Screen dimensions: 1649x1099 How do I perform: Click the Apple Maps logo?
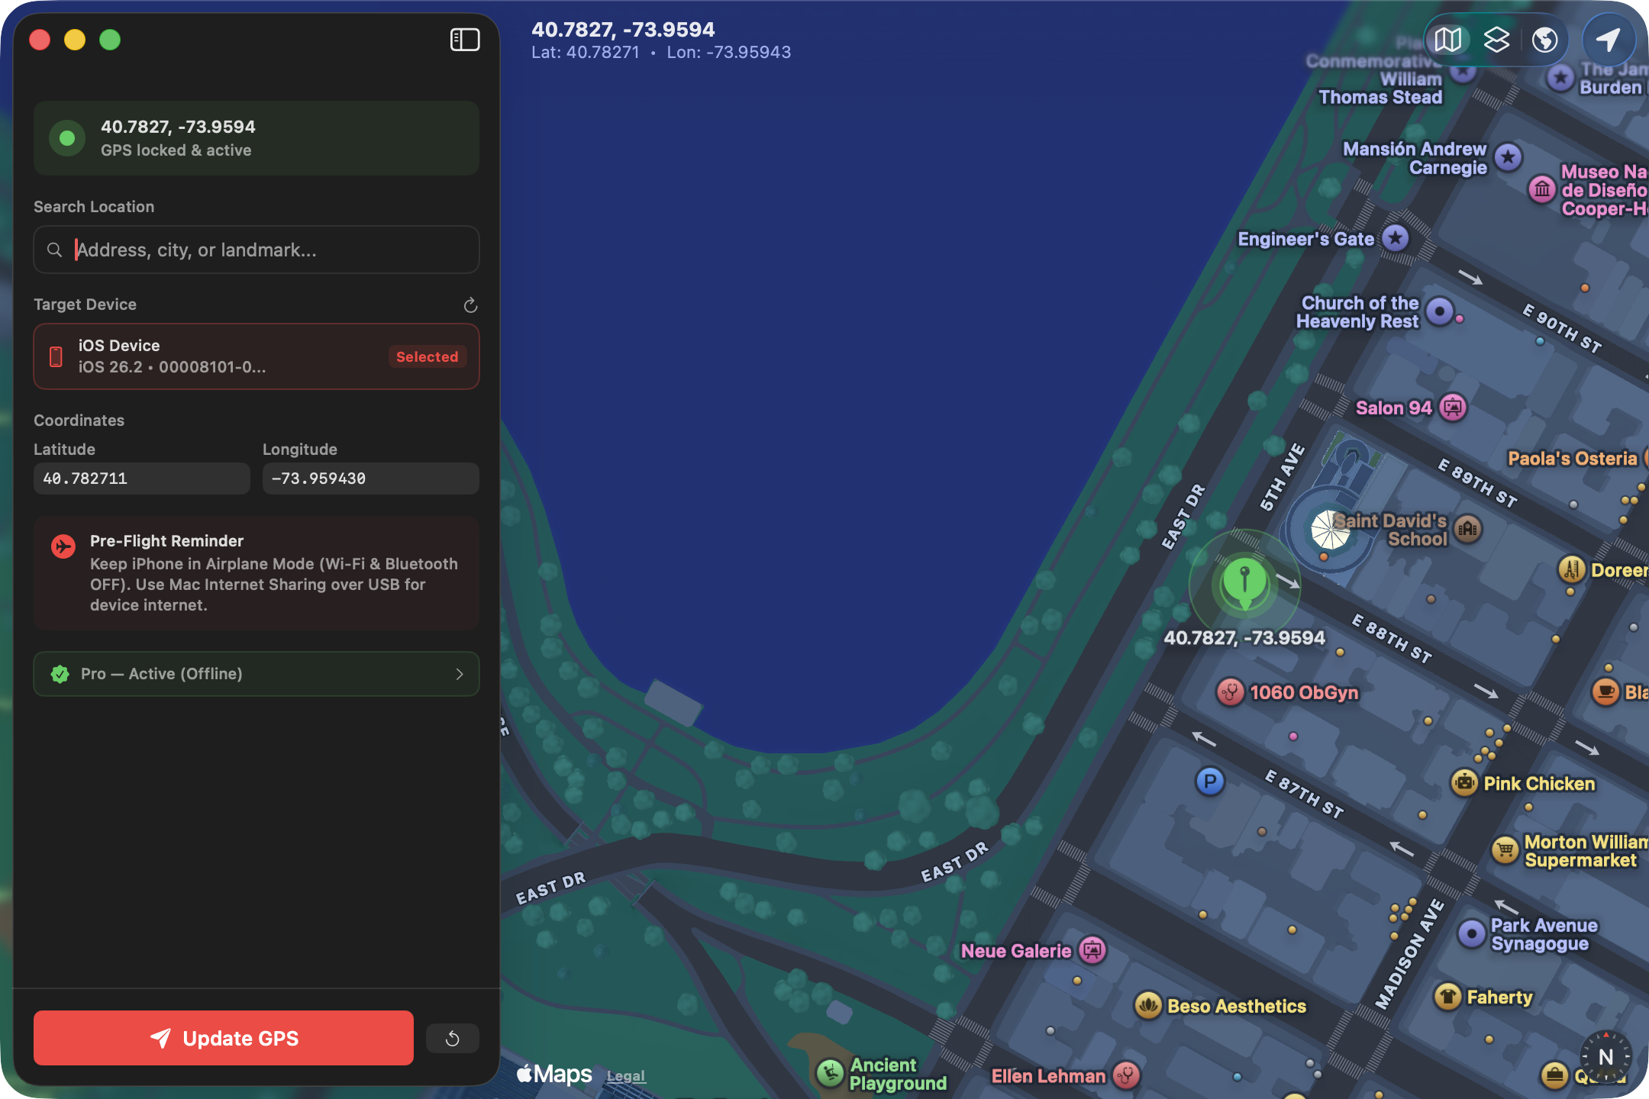click(x=554, y=1074)
